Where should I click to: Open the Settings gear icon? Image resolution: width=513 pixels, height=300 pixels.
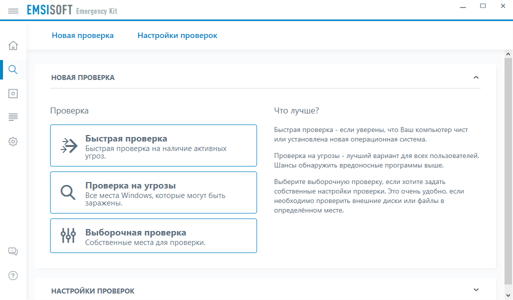[x=14, y=141]
